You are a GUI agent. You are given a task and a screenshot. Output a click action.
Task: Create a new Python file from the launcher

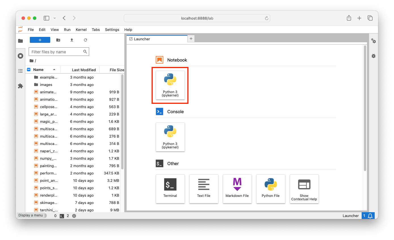(271, 189)
